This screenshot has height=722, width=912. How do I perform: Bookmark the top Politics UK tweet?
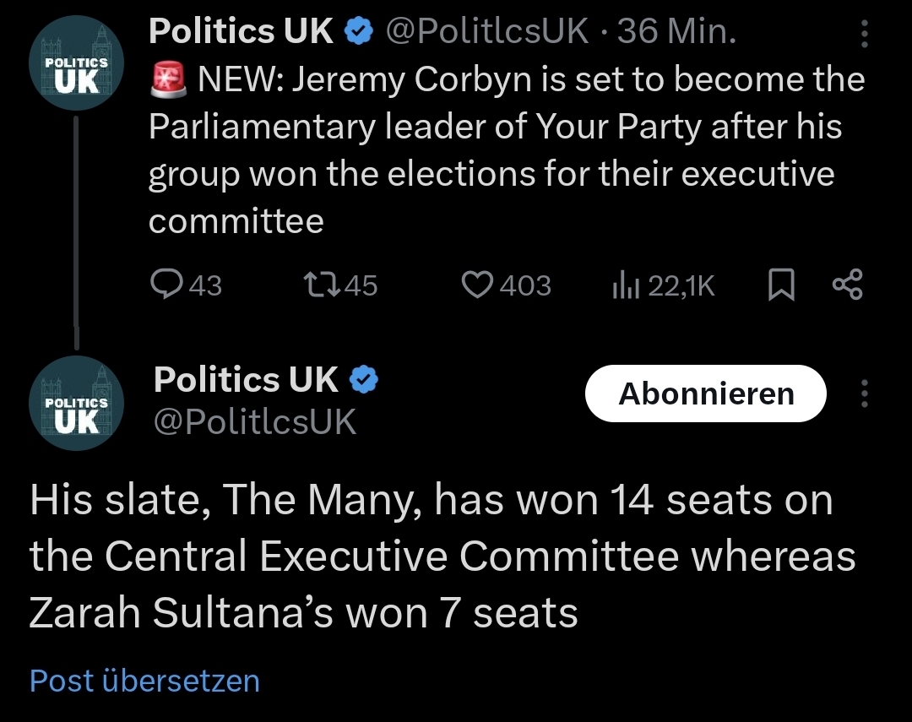tap(781, 286)
